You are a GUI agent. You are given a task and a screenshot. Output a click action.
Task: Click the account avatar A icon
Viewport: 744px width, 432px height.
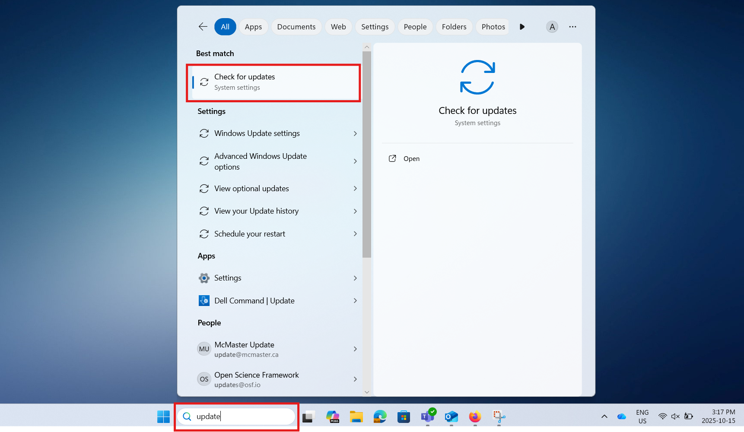click(x=552, y=27)
